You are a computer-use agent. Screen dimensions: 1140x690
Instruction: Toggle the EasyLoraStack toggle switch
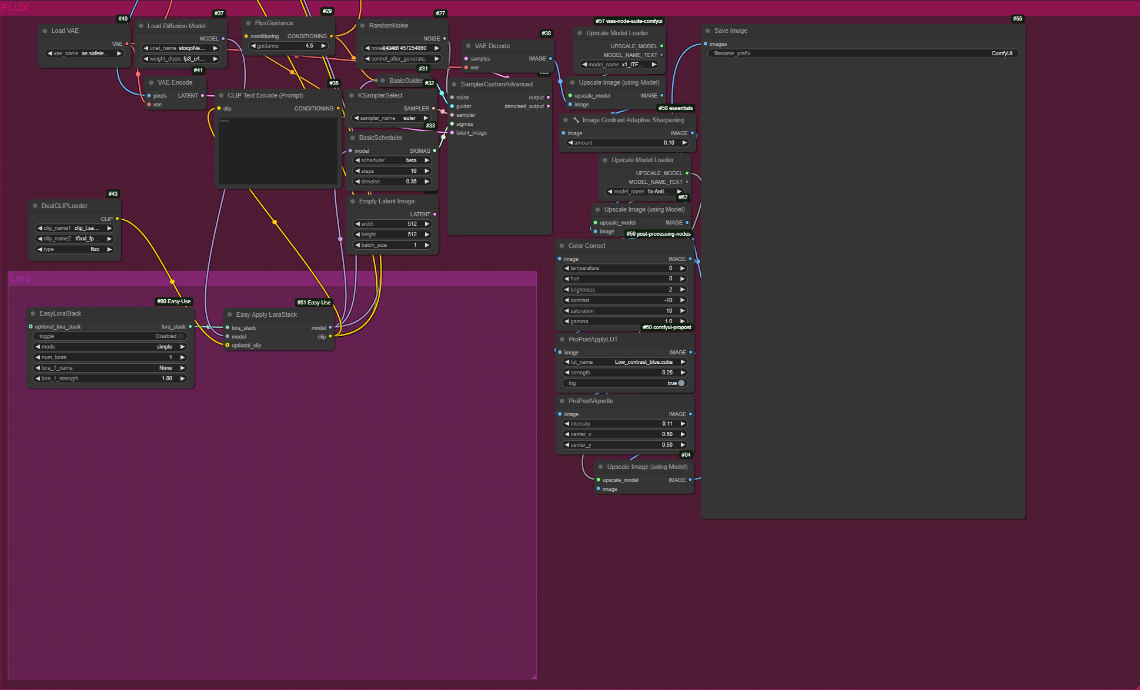point(181,336)
